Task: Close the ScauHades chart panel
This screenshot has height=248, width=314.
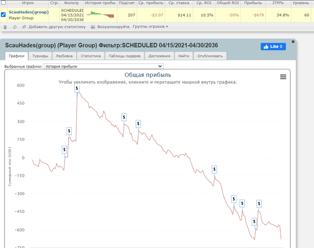Action: (x=293, y=42)
